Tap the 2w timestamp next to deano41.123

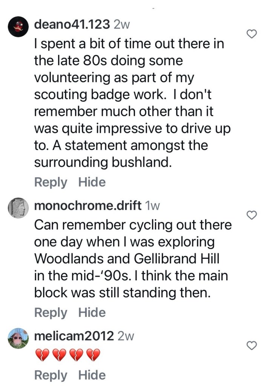click(122, 25)
